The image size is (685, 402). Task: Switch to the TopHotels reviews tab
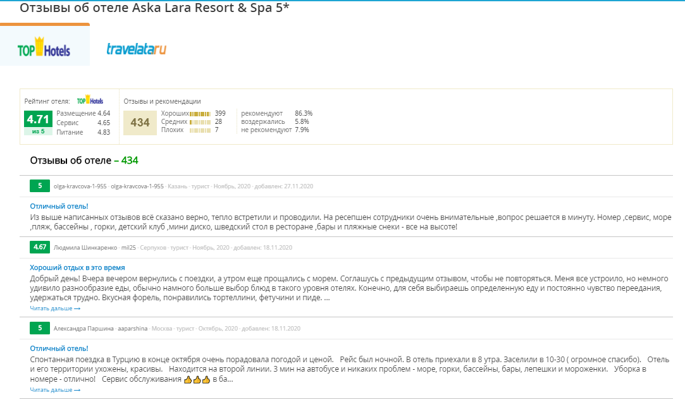[x=44, y=46]
